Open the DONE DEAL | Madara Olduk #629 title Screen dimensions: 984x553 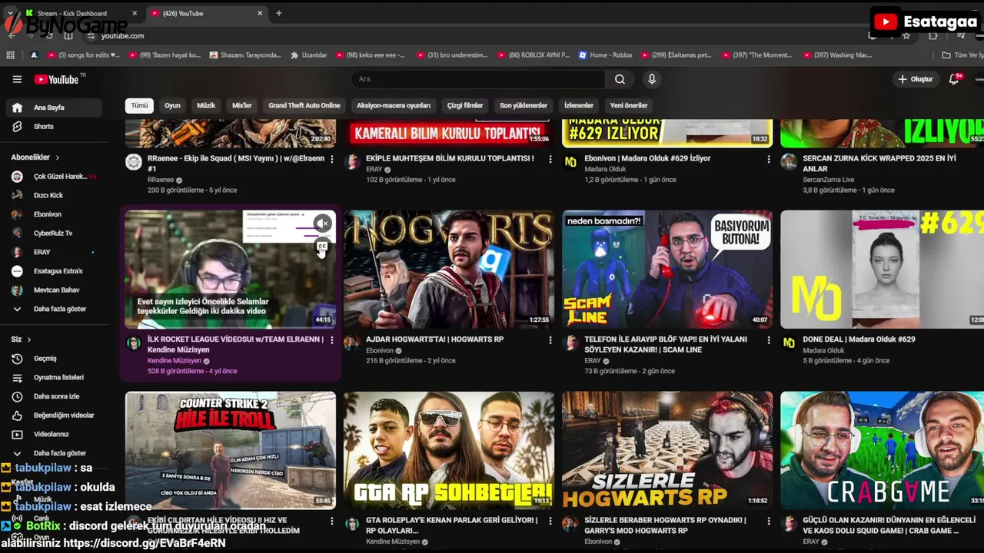tap(859, 339)
